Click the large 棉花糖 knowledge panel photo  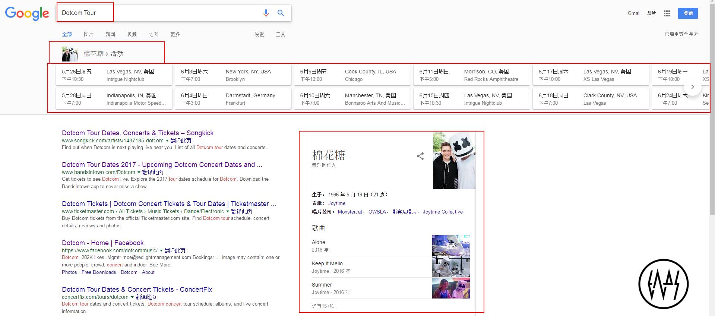pyautogui.click(x=454, y=160)
